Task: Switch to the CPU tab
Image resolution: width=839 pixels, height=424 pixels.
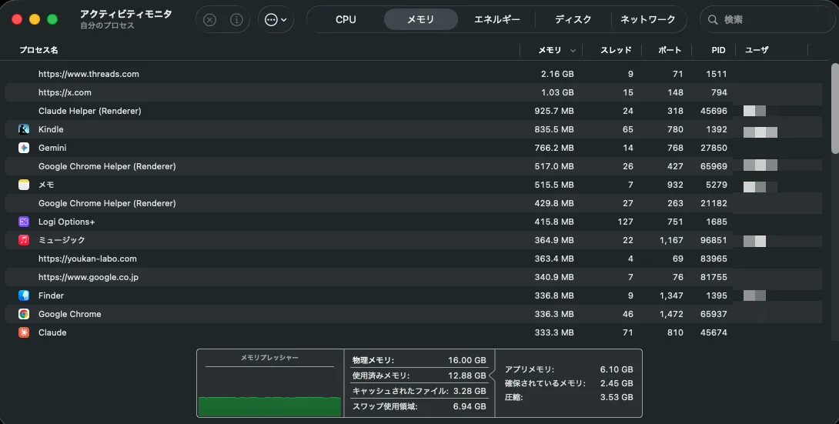Action: click(x=346, y=20)
